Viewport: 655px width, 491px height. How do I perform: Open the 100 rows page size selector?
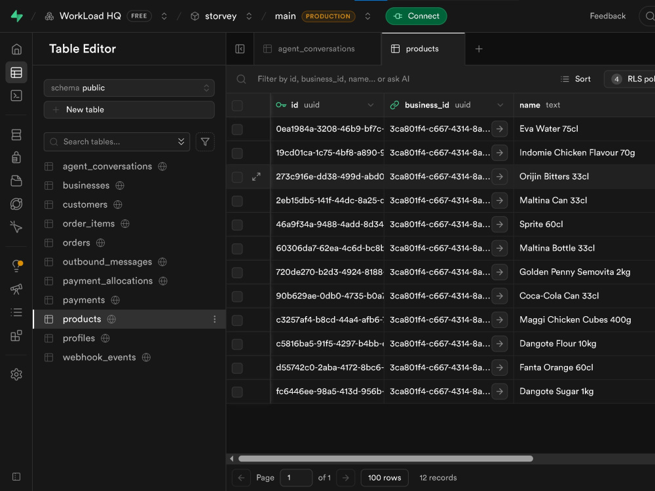tap(384, 478)
